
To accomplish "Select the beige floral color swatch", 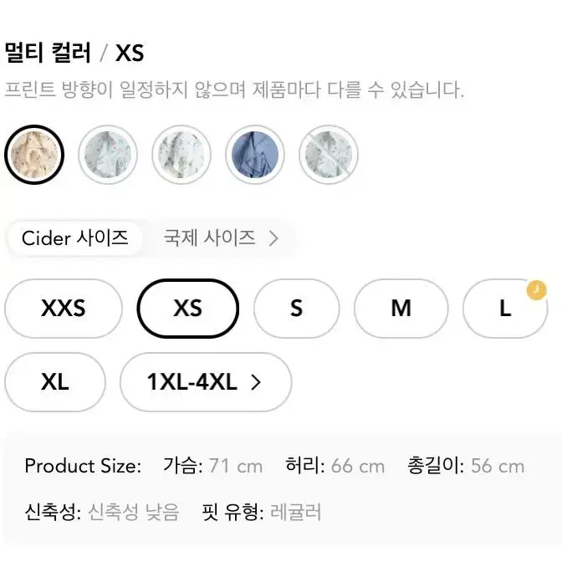I will 34,155.
